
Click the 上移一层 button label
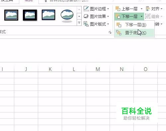click(129, 9)
